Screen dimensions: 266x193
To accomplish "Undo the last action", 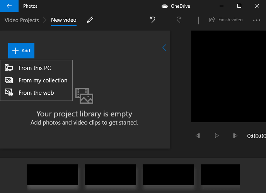I will (153, 20).
